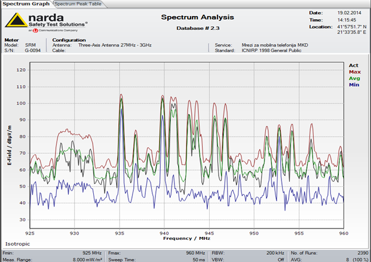The width and height of the screenshot is (371, 262).
Task: Click the spectrum peak near 940 MHz
Action: pos(162,96)
